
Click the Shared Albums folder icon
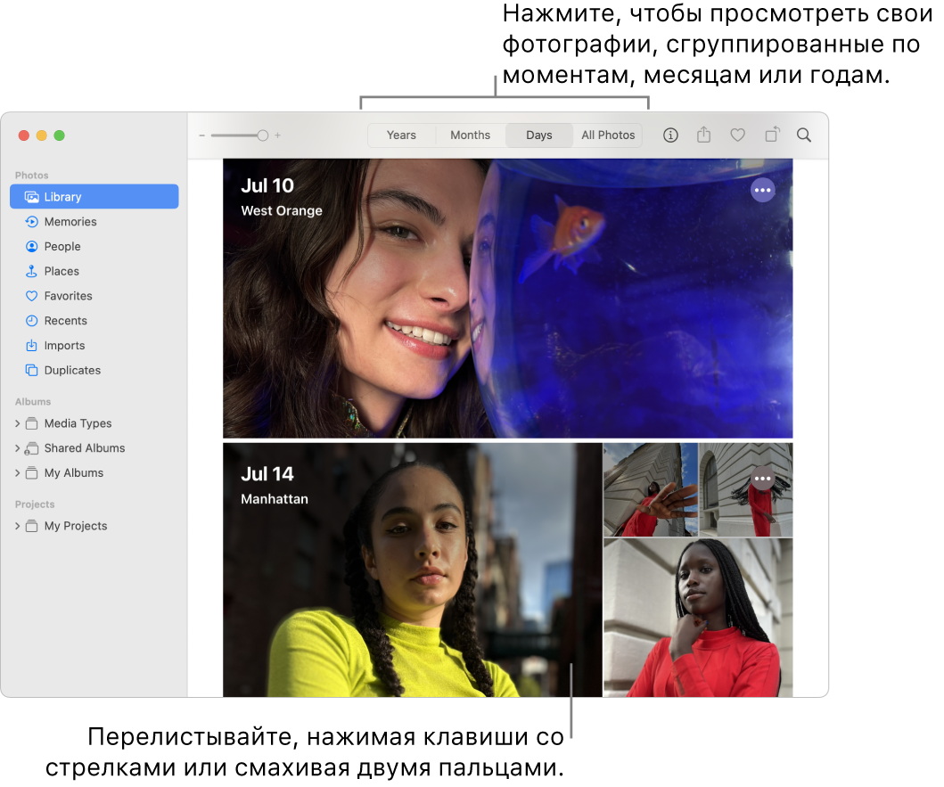point(31,448)
